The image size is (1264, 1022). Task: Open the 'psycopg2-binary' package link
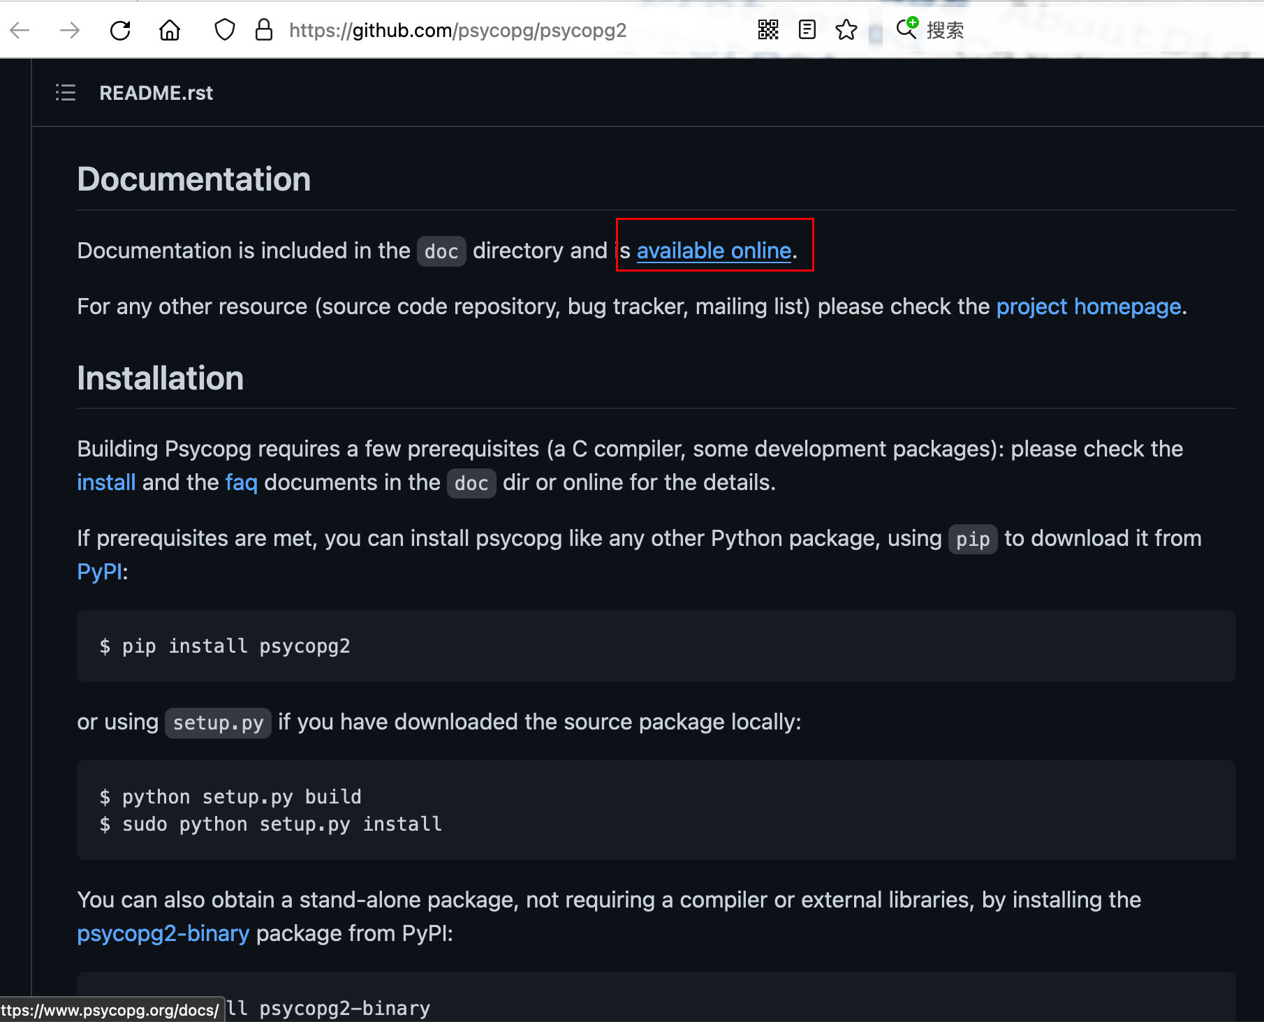(x=163, y=933)
